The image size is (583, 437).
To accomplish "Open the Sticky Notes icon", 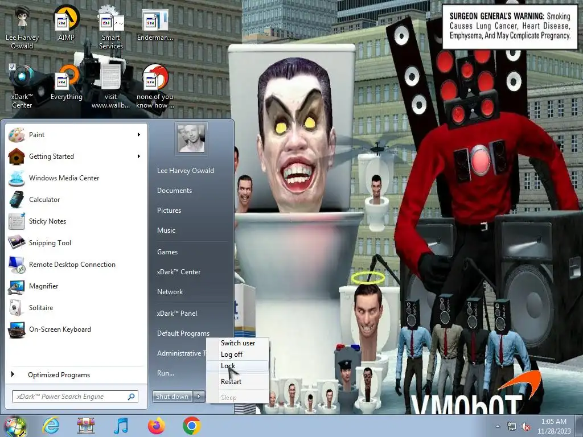I will [17, 221].
